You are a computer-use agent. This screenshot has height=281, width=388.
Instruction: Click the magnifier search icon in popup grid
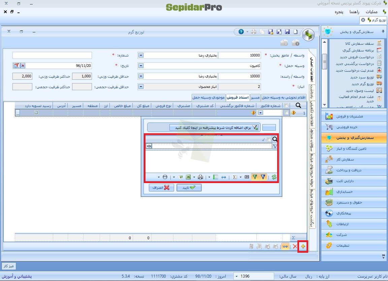click(275, 139)
